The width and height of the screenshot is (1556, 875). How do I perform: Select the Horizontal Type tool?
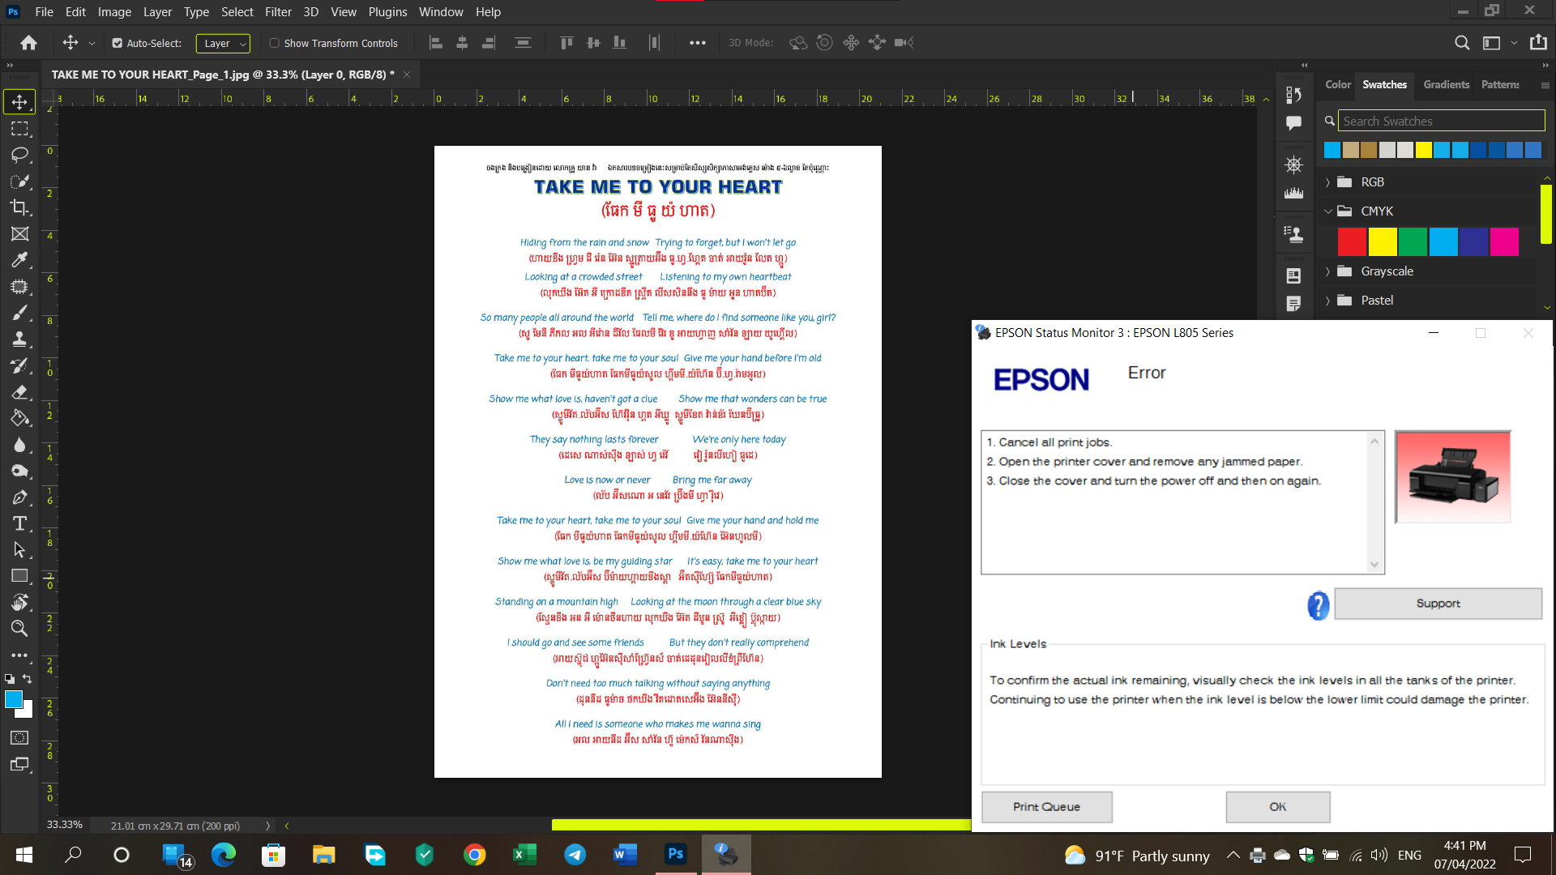point(20,523)
